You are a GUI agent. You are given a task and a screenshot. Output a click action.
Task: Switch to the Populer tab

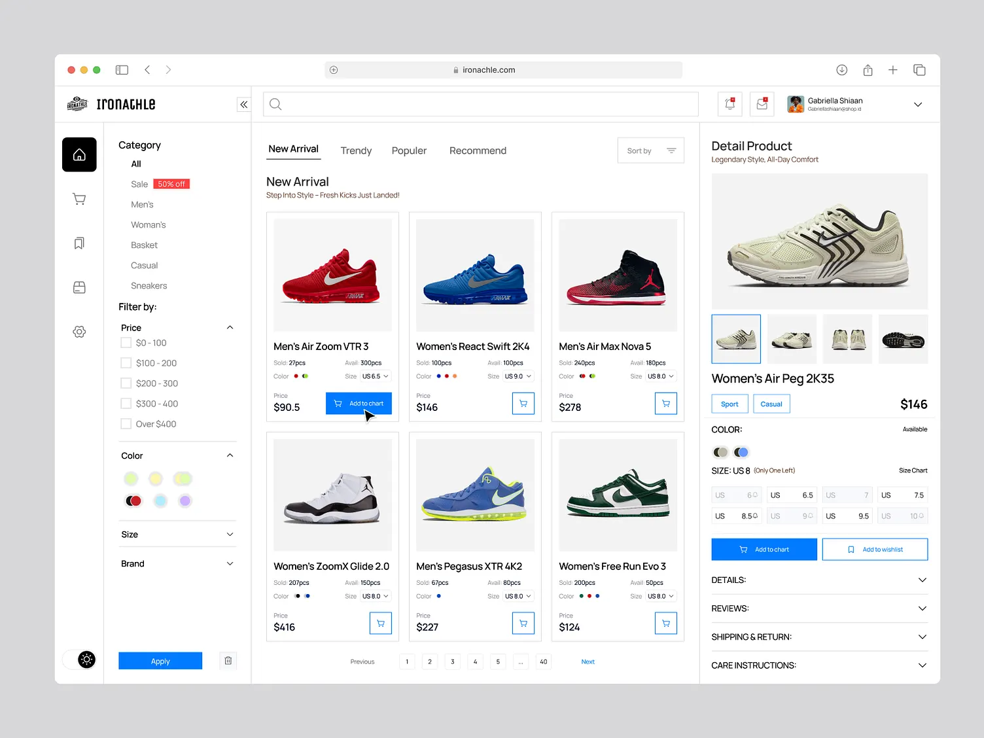[409, 150]
